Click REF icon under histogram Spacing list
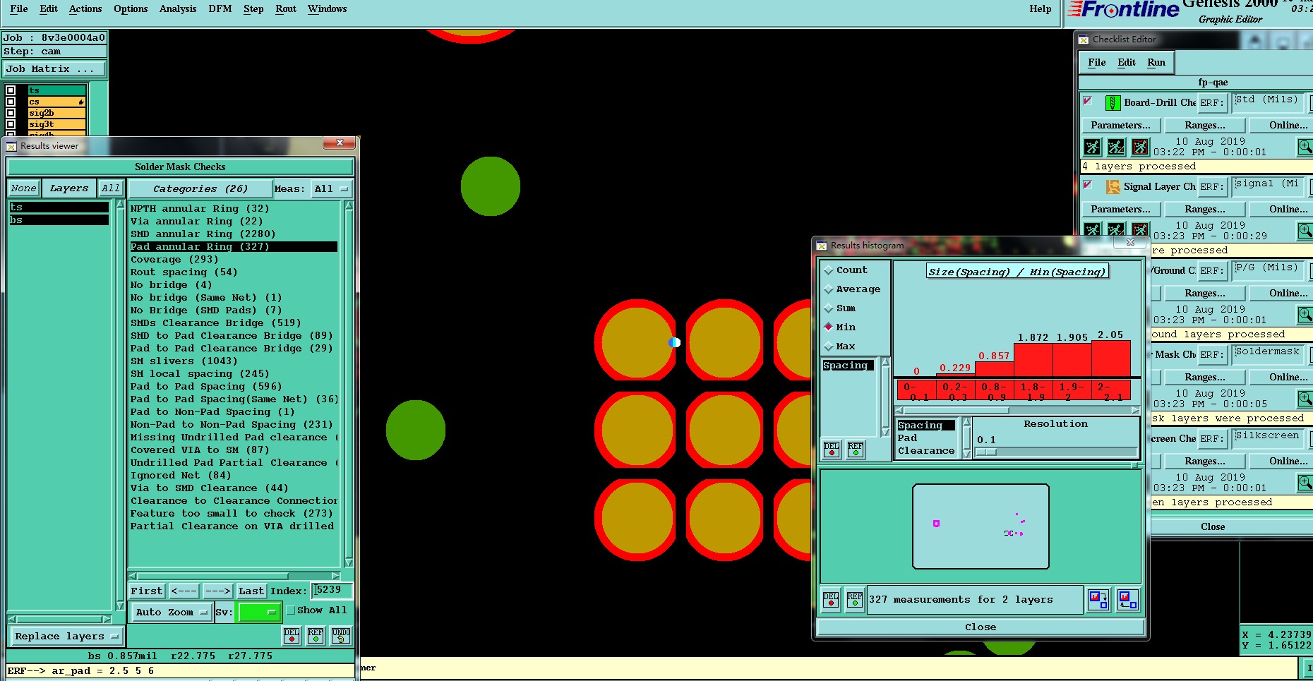 tap(856, 449)
